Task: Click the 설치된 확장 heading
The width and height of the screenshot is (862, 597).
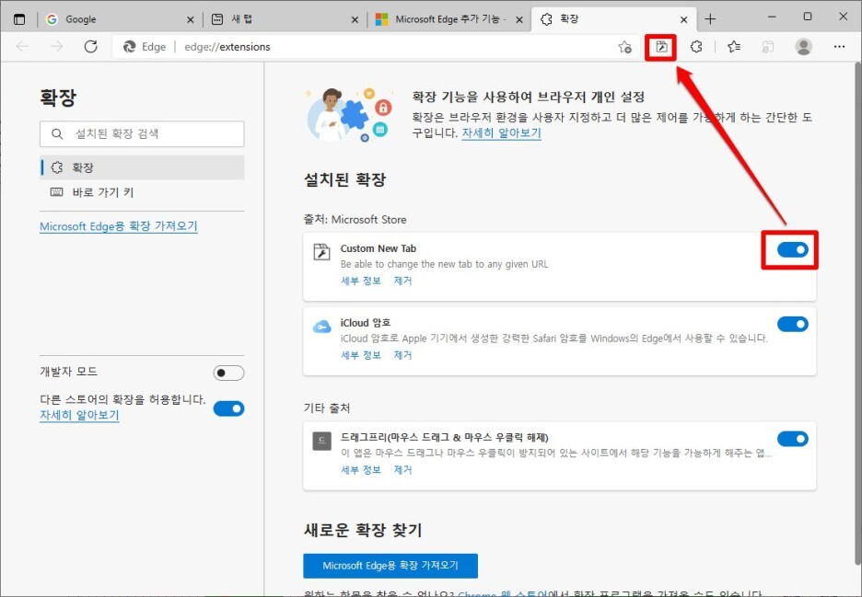Action: pos(344,179)
